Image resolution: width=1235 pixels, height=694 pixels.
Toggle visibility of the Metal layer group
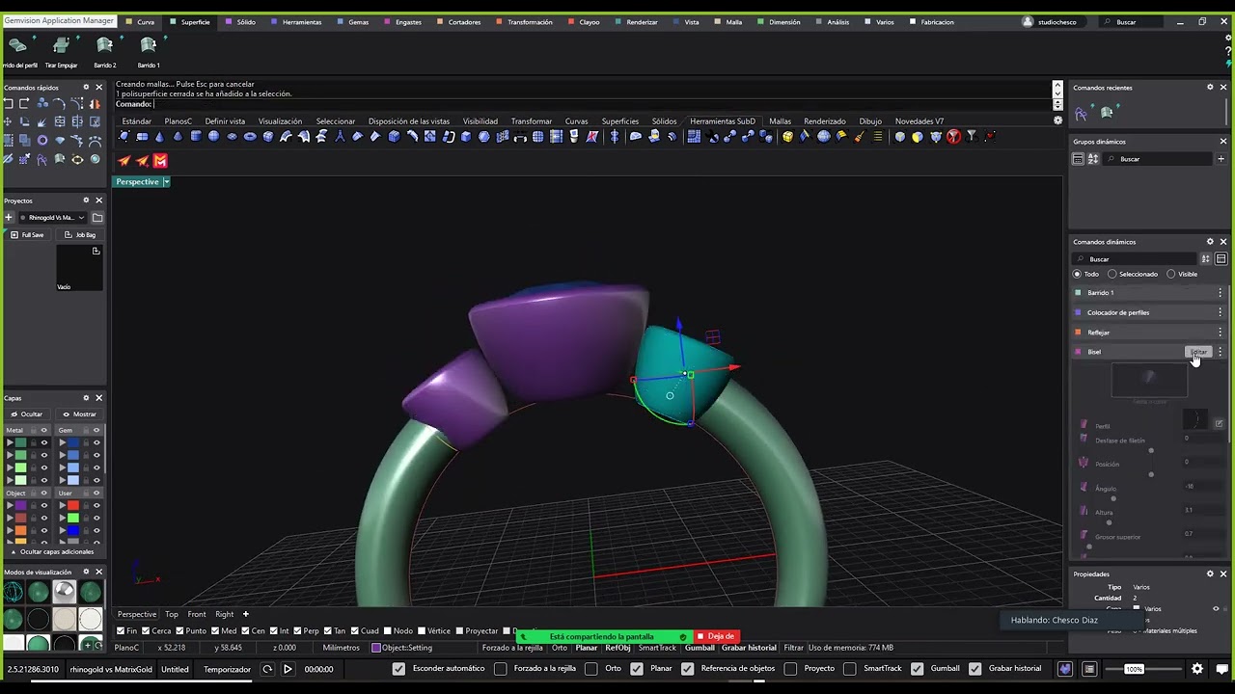(43, 430)
